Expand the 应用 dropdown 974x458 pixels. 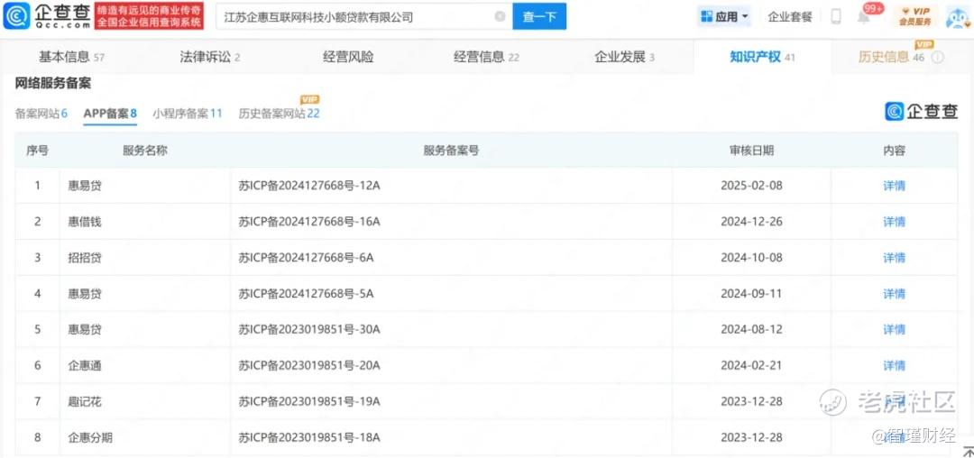tap(724, 17)
